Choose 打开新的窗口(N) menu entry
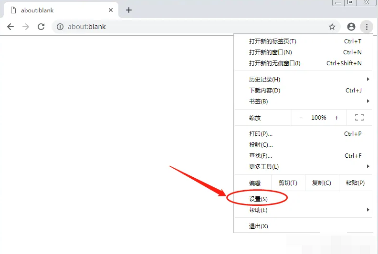The image size is (378, 254). 303,52
